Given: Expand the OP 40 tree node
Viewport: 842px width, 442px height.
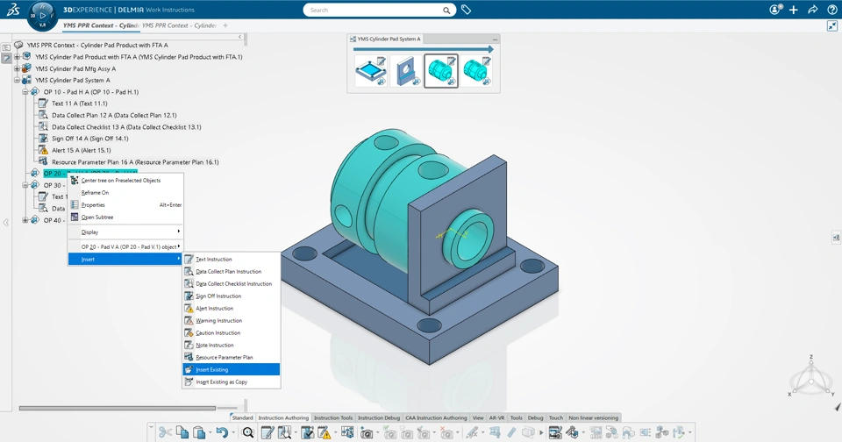Looking at the screenshot, I should (x=25, y=220).
